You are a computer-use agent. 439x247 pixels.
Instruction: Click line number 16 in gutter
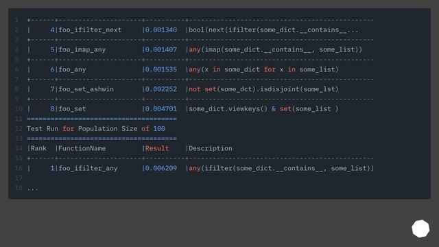tap(19, 168)
